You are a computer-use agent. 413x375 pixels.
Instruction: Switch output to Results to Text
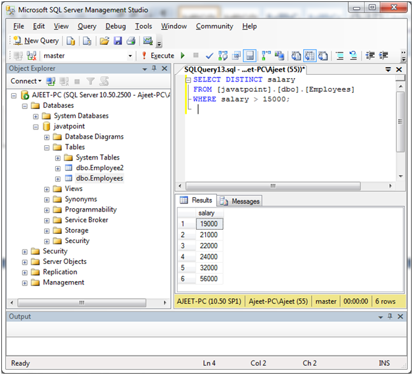pos(296,56)
